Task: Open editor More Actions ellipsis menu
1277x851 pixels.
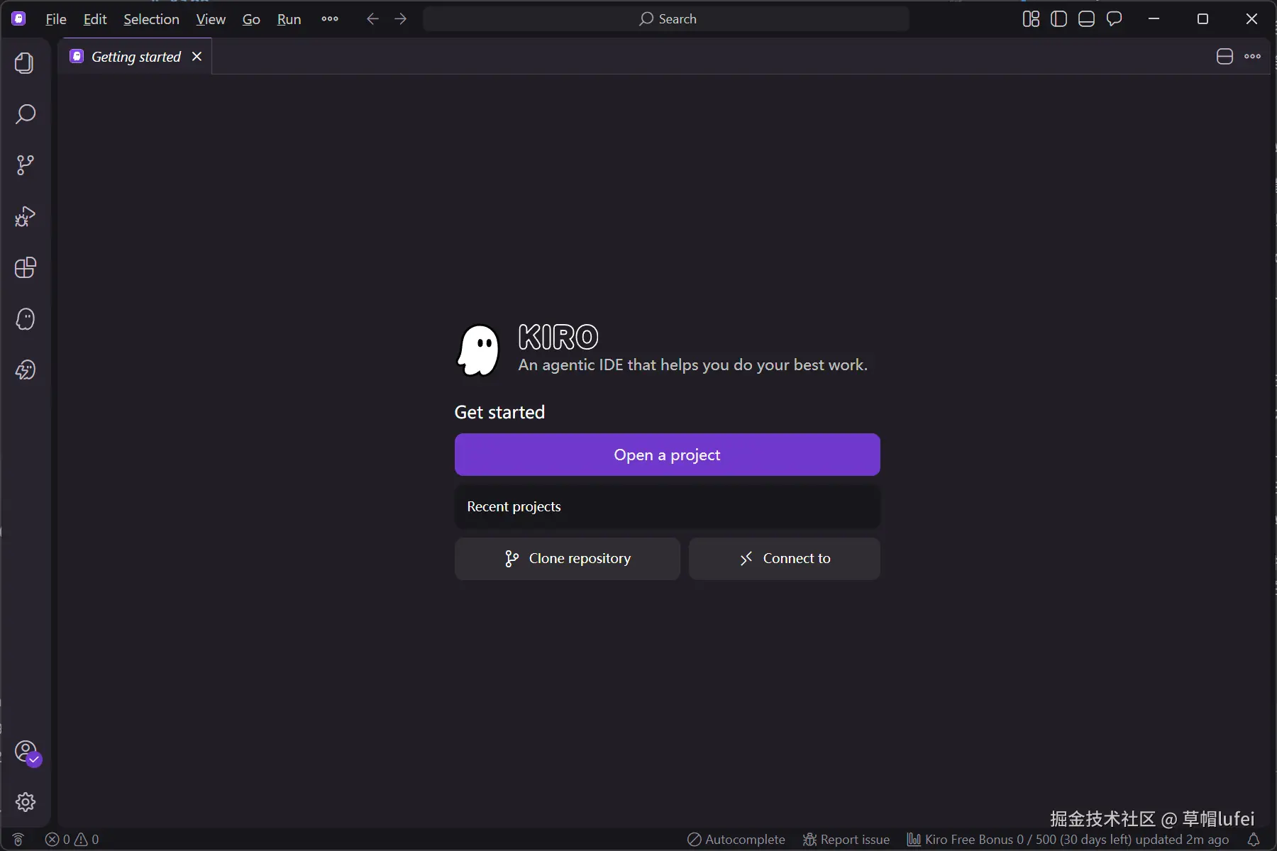Action: (x=1253, y=57)
